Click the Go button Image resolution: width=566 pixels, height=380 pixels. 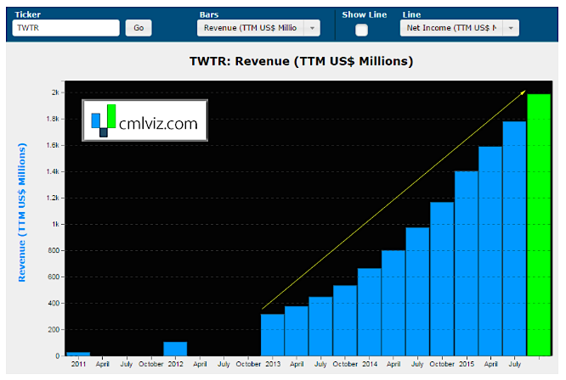(x=139, y=28)
